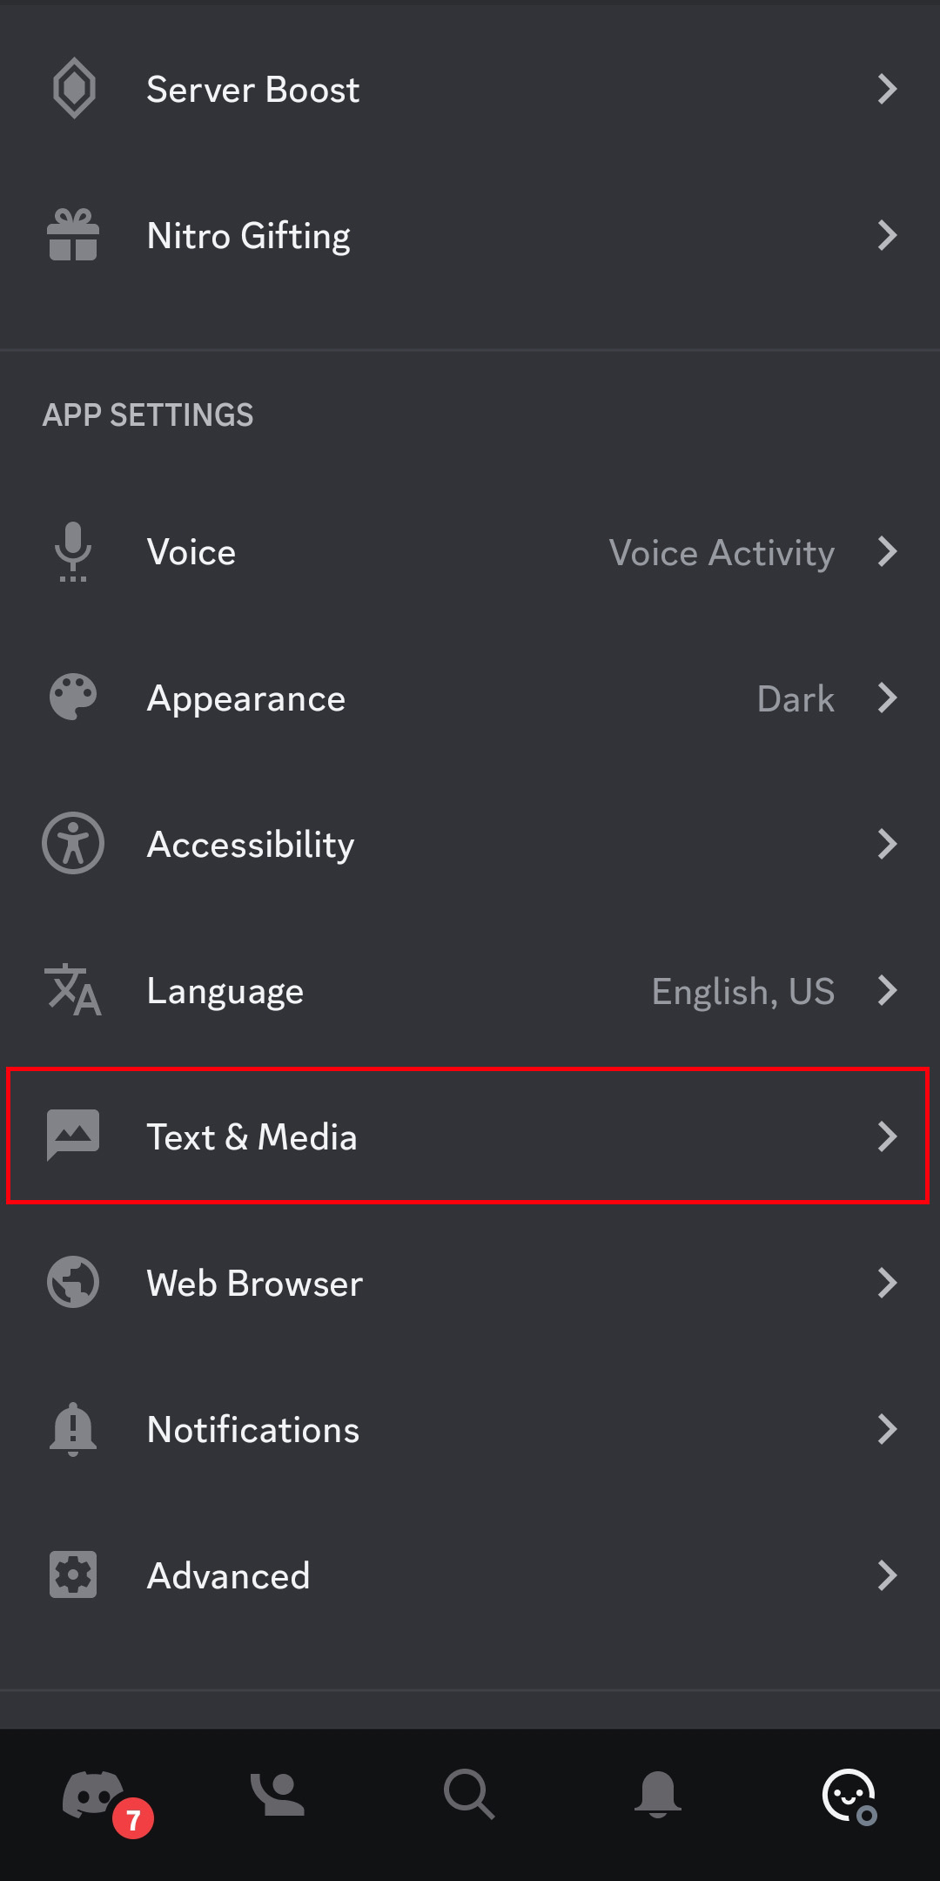Screen dimensions: 940x1881
Task: Tap the Web Browser globe icon
Action: point(73,1283)
